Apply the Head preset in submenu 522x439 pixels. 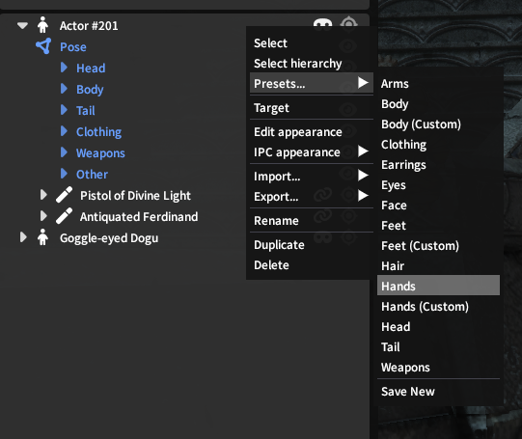(x=438, y=327)
